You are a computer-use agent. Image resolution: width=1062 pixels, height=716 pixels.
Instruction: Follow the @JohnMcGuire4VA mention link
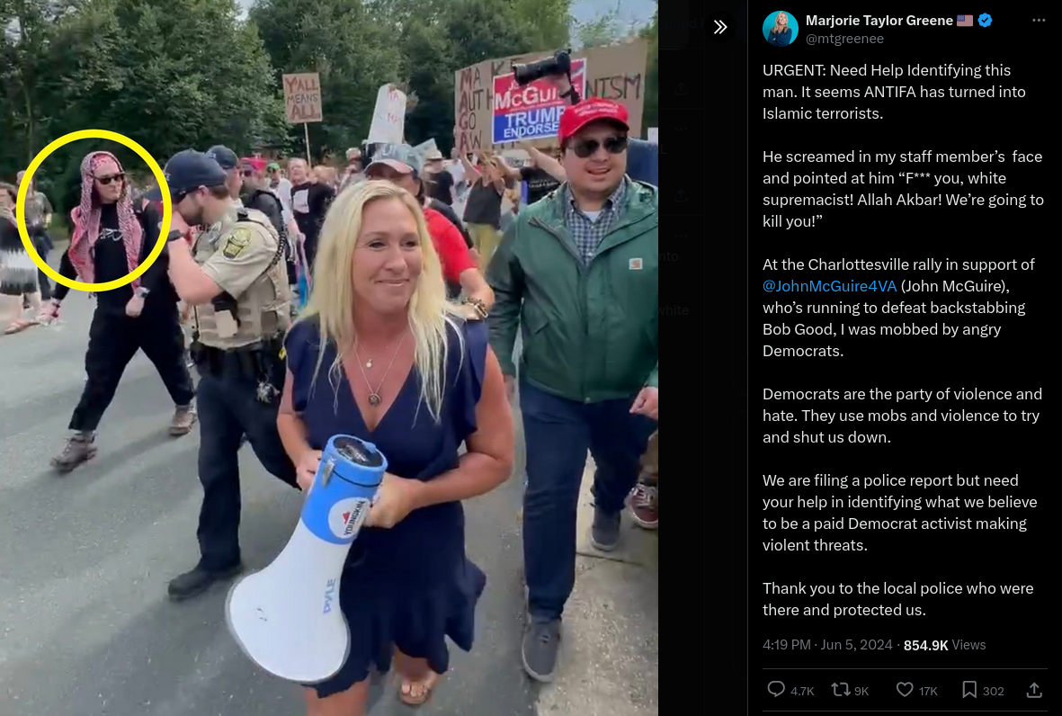point(829,286)
